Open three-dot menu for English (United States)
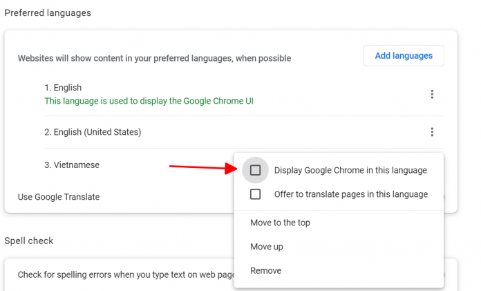 coord(432,132)
